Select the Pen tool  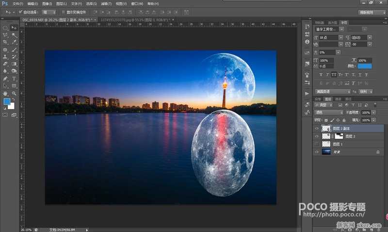[5, 79]
